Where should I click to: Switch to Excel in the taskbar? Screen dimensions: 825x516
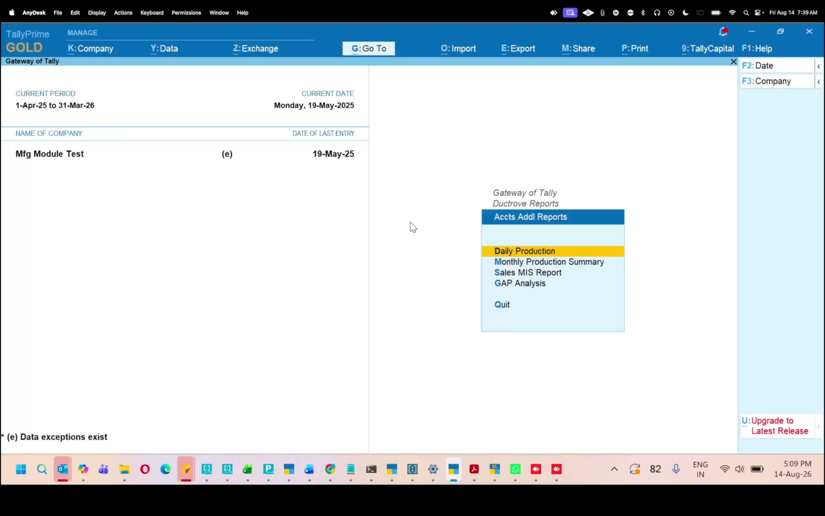(x=247, y=469)
